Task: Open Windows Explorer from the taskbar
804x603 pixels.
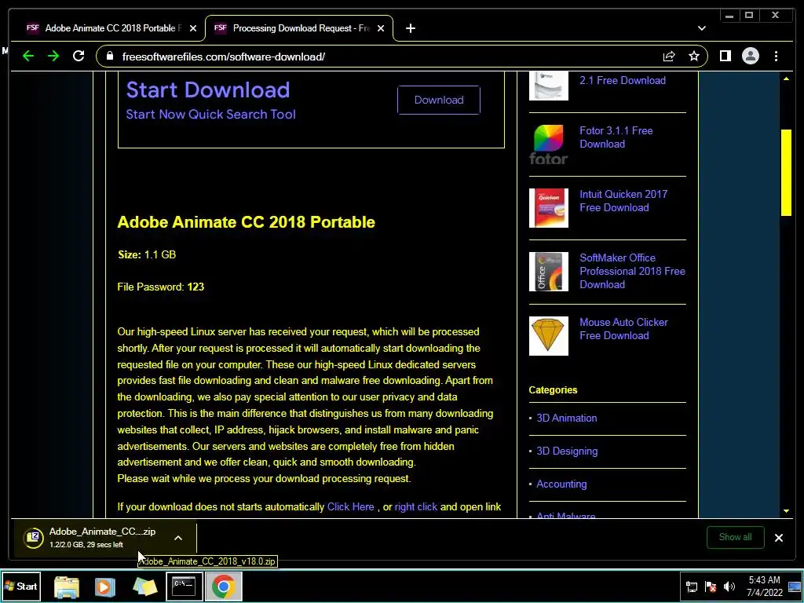Action: [67, 587]
